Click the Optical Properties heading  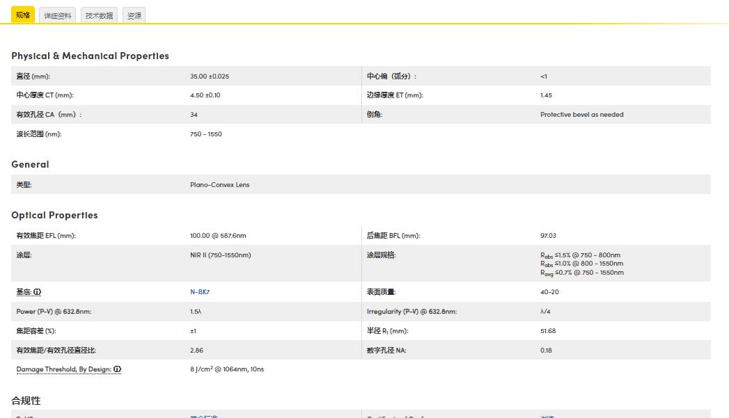coord(54,215)
